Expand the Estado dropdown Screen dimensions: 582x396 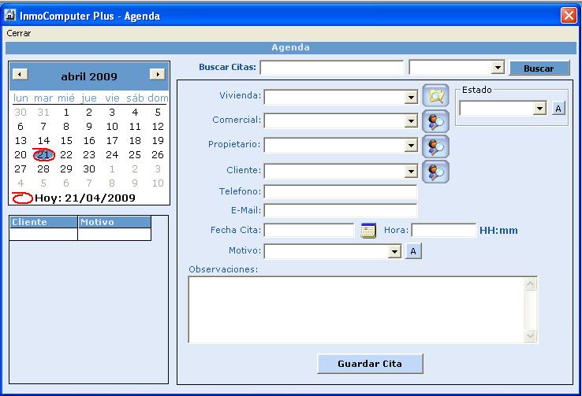coord(539,109)
